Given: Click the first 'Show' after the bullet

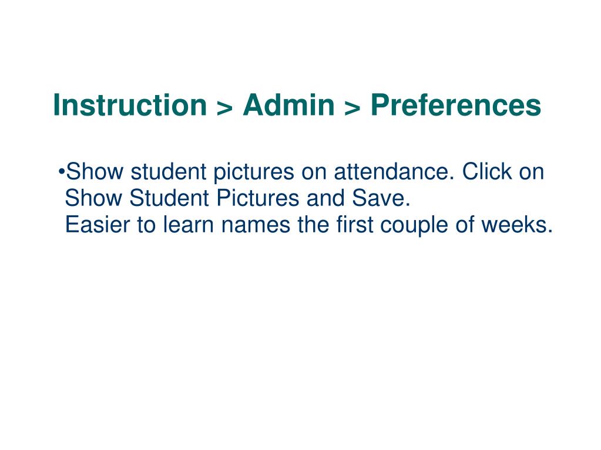Looking at the screenshot, I should (95, 171).
